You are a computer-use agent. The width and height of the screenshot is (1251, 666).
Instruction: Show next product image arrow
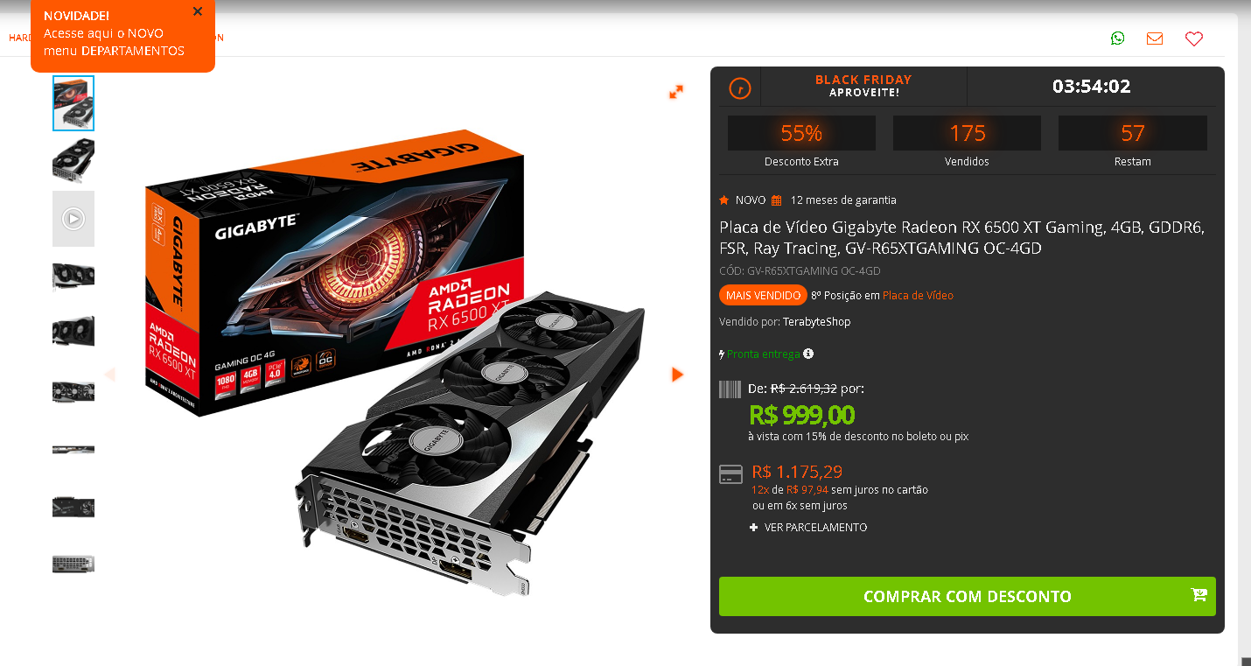(x=677, y=375)
